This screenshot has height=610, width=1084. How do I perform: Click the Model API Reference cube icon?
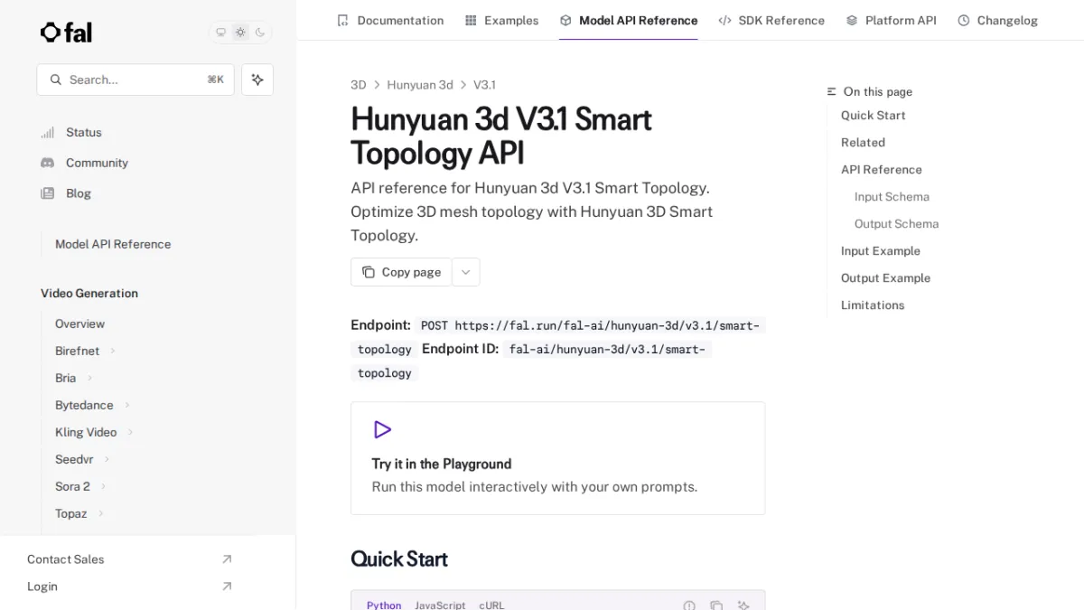point(565,20)
